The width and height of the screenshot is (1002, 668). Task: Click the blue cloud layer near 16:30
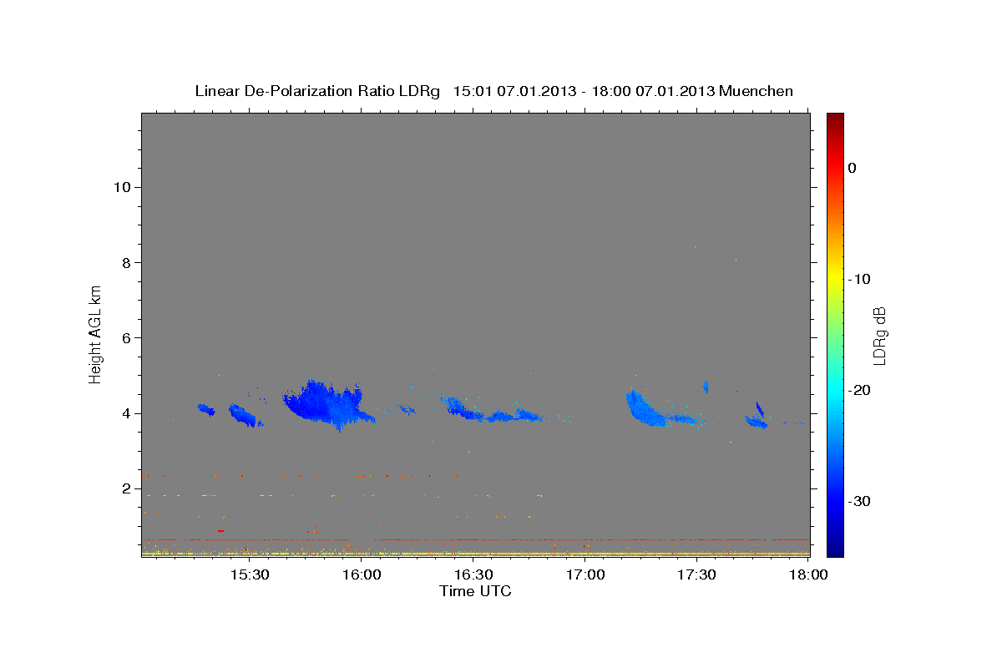click(x=493, y=410)
